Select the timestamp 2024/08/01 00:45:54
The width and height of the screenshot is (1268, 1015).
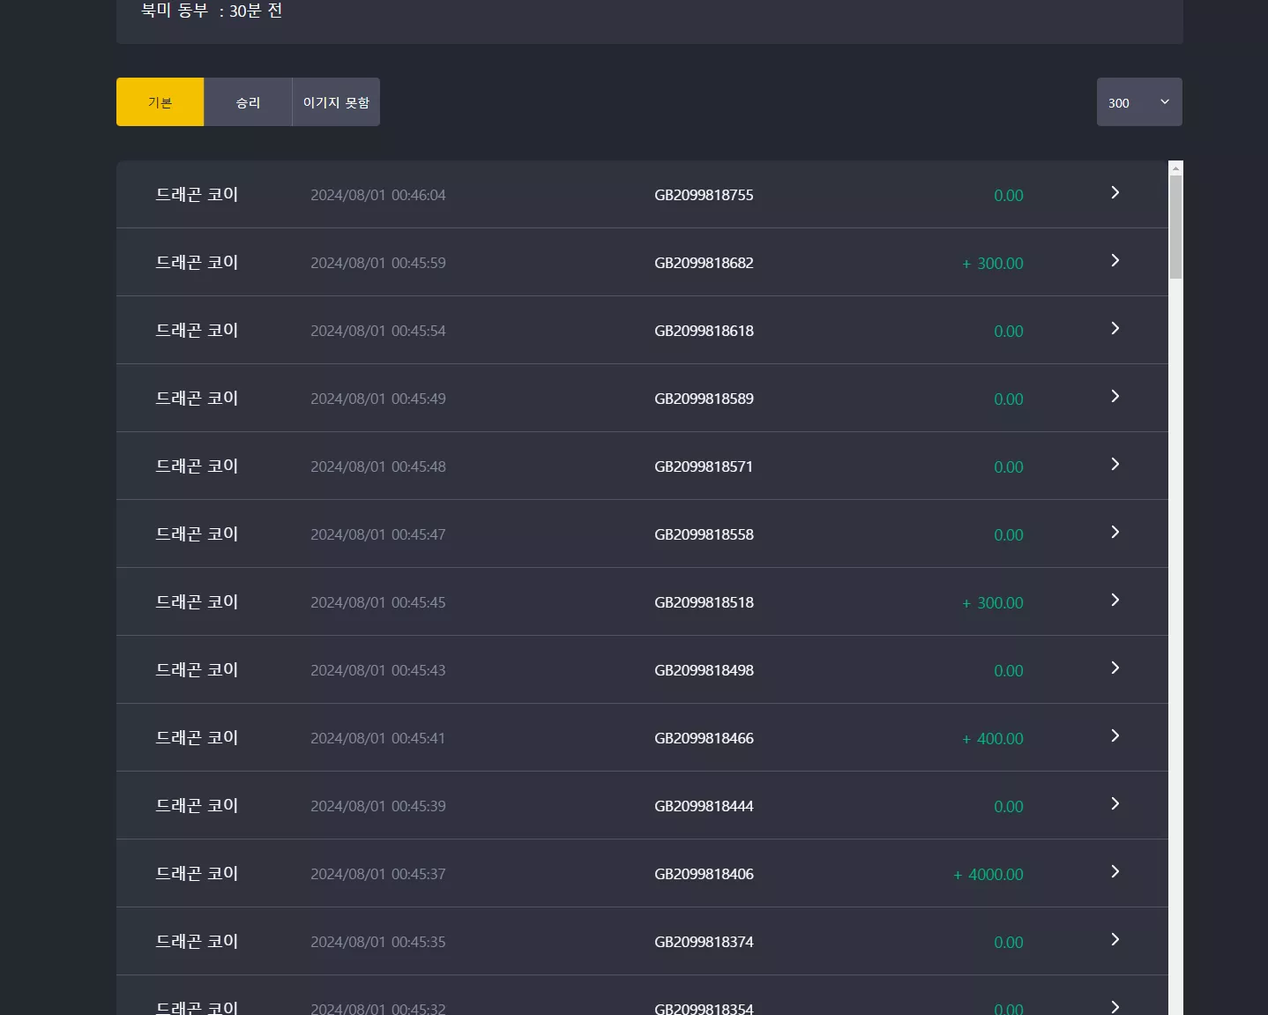point(378,331)
